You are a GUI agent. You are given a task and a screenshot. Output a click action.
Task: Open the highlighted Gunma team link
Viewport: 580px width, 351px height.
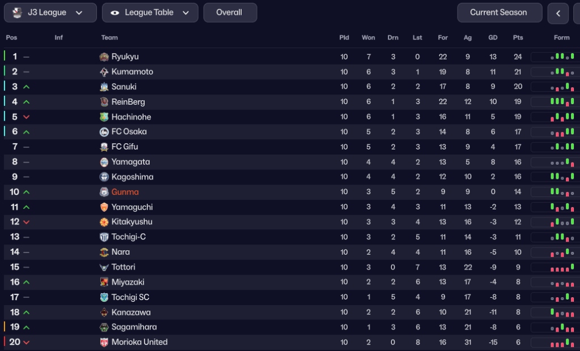pos(125,192)
